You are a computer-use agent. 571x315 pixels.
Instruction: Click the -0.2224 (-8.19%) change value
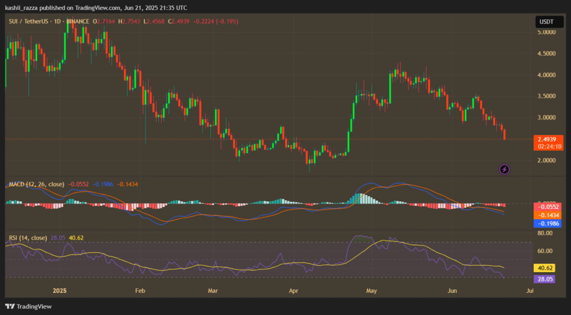click(x=216, y=22)
